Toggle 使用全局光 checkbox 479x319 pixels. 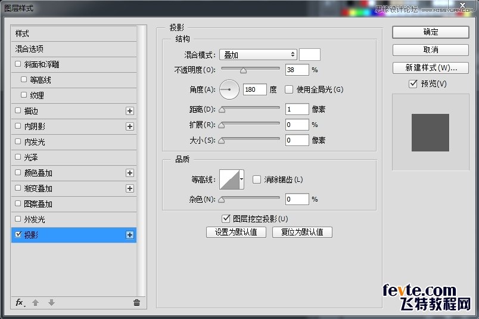pos(289,89)
